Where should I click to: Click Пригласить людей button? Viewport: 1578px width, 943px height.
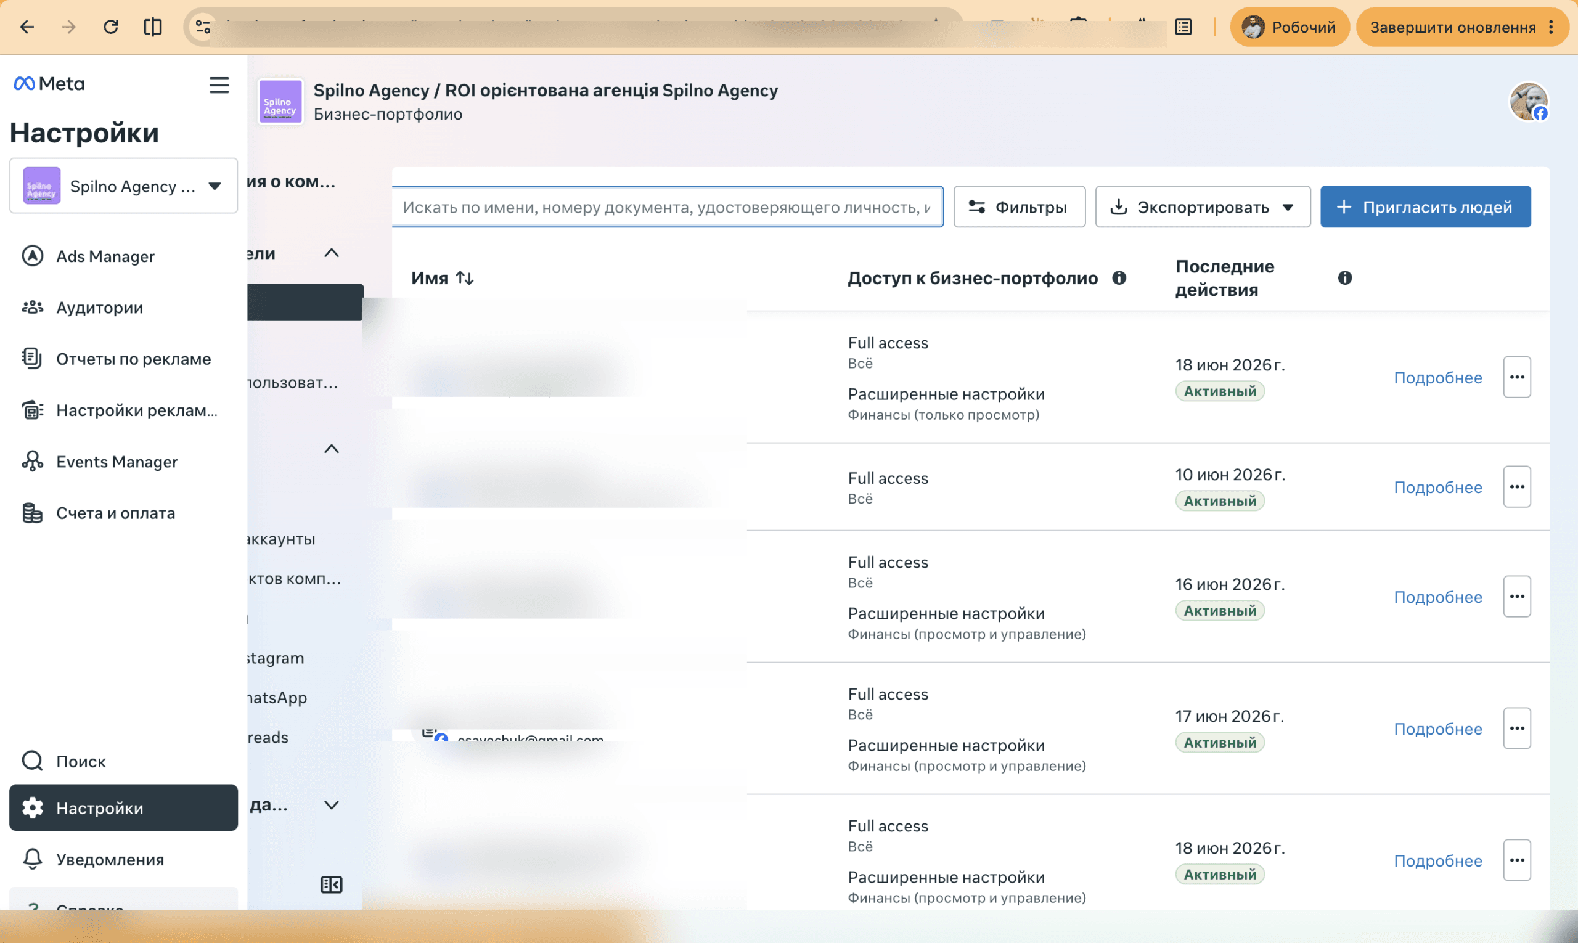(1426, 206)
